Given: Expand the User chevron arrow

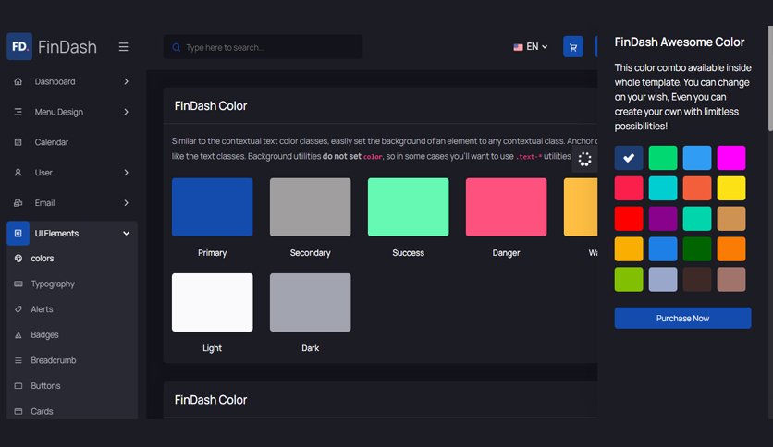Looking at the screenshot, I should (126, 173).
